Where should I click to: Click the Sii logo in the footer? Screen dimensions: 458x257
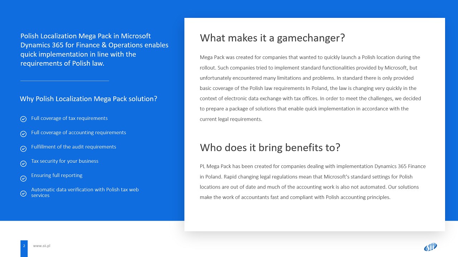430,247
